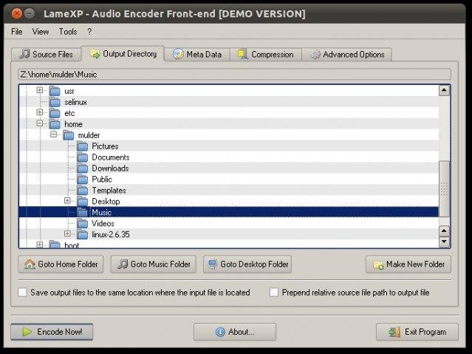Image resolution: width=472 pixels, height=354 pixels.
Task: Click the Goto Home Folder button
Action: [61, 265]
